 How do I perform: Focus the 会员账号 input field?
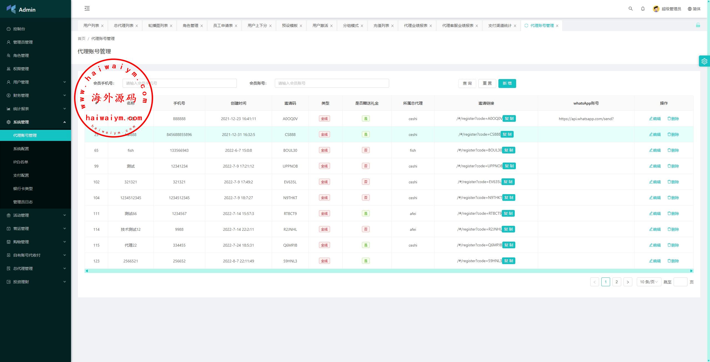332,83
